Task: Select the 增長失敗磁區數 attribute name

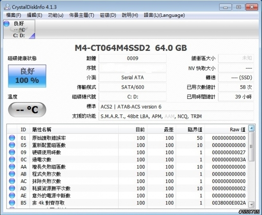Action: point(49,167)
